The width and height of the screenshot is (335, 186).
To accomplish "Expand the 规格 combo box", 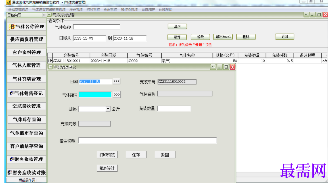I will (x=108, y=109).
